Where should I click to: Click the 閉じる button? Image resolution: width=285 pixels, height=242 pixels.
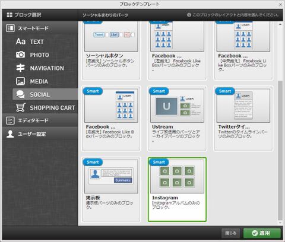pos(231,233)
